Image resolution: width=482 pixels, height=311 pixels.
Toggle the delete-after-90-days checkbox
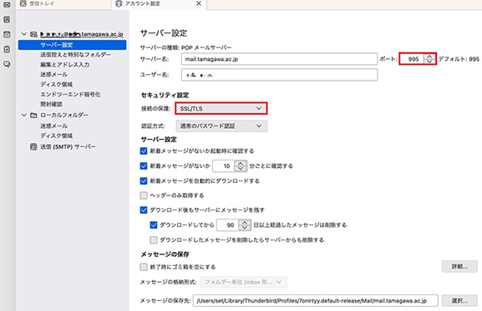[x=154, y=225]
